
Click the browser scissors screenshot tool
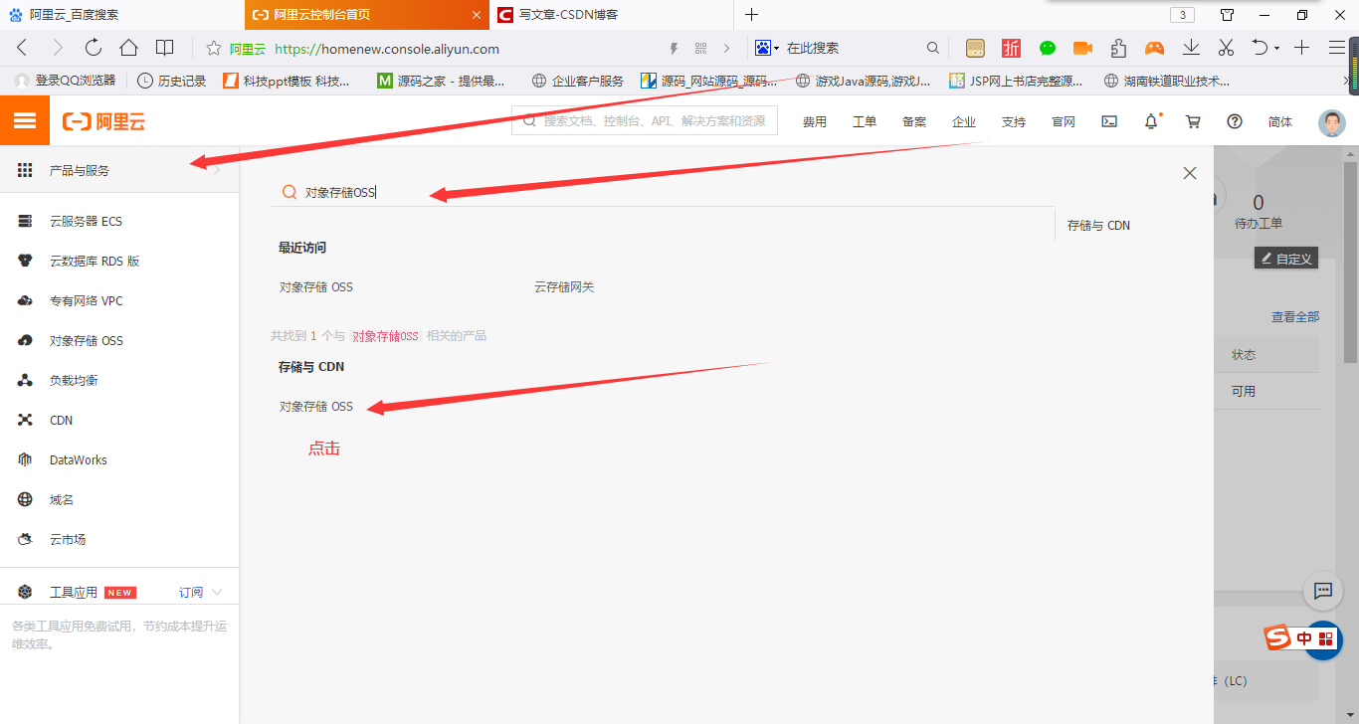(x=1226, y=47)
